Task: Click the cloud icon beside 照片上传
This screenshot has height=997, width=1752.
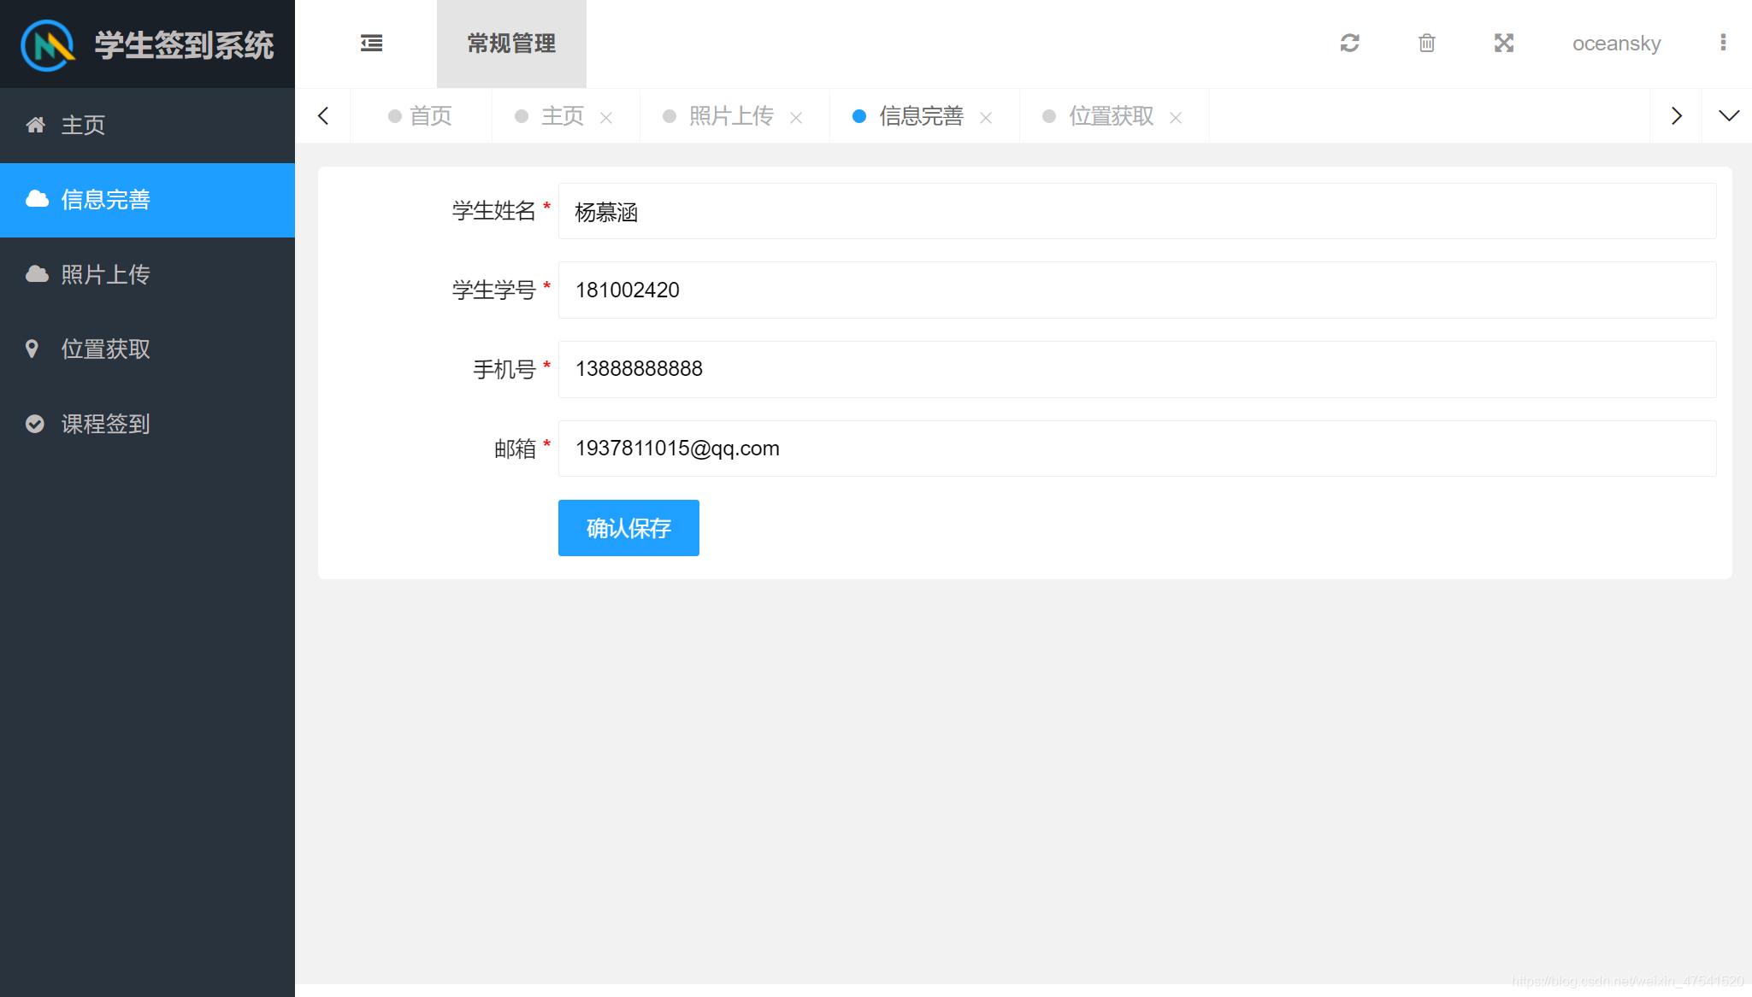Action: tap(35, 274)
